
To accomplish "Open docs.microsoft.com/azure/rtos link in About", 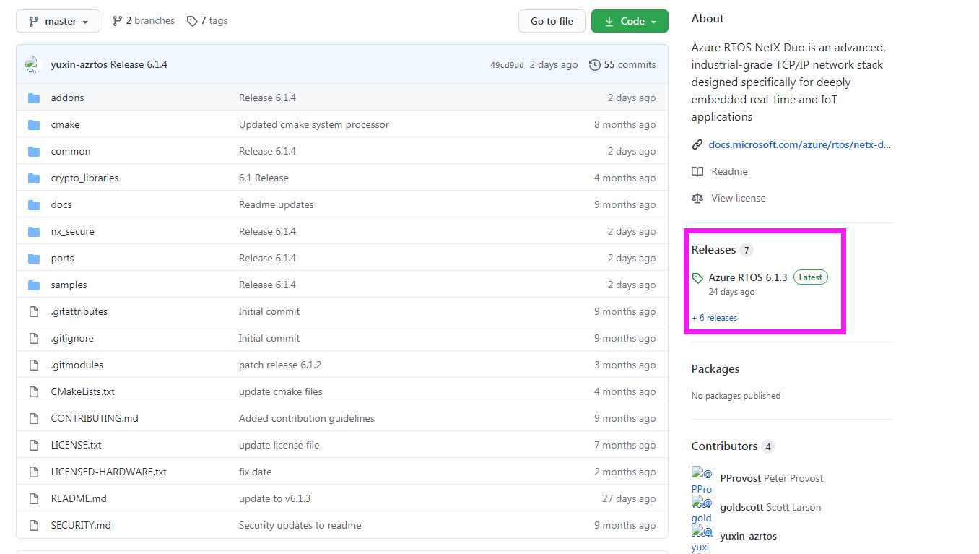I will [x=800, y=144].
